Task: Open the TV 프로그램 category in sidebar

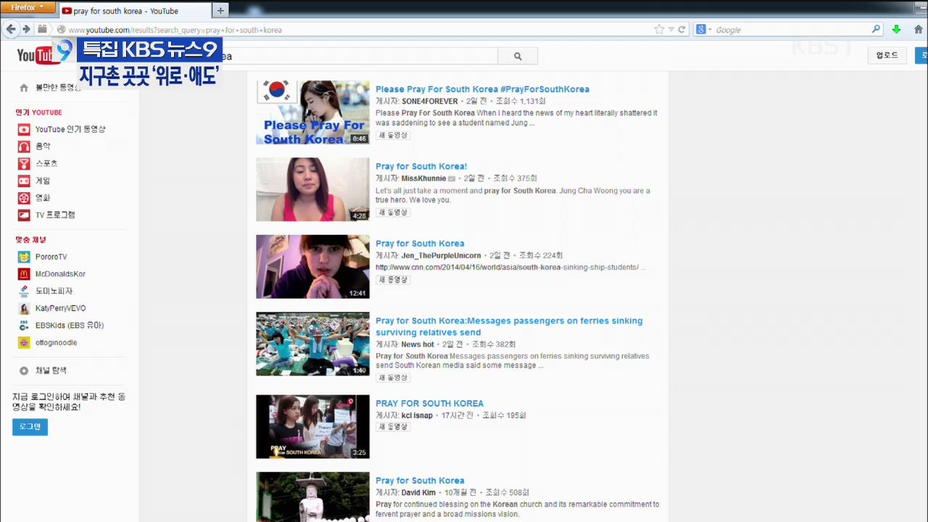Action: (x=55, y=215)
